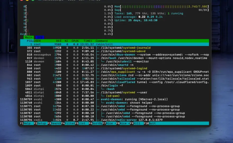
Task: Select the redis-server process row
Action: [x=114, y=120]
